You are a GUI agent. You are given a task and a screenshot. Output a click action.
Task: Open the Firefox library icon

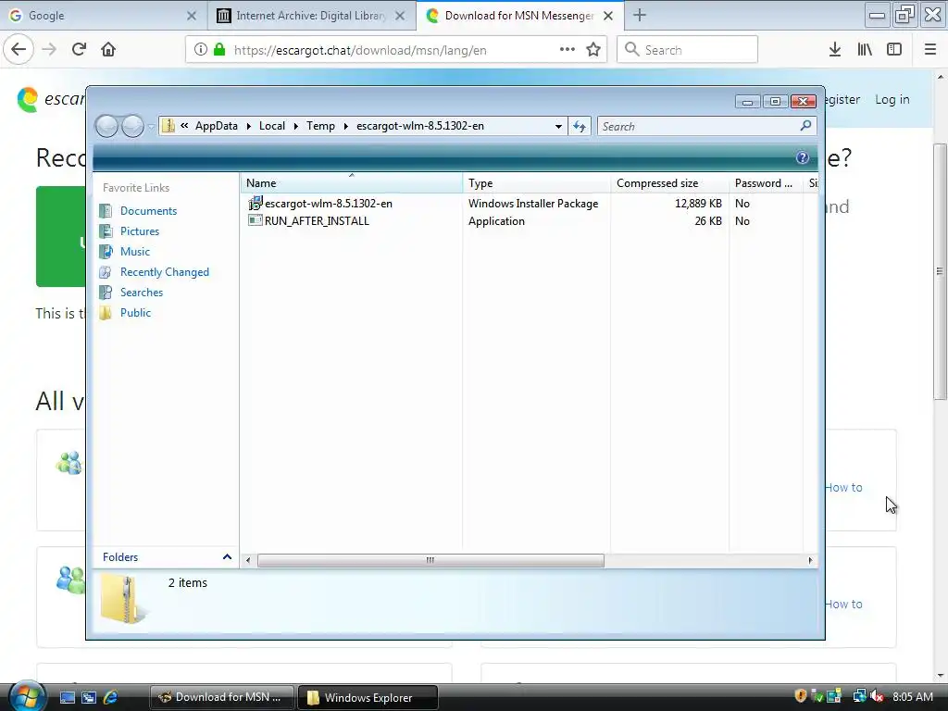pyautogui.click(x=865, y=50)
